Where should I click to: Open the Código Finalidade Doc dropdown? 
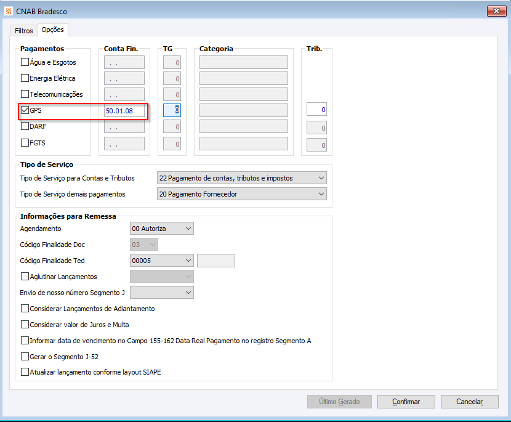144,245
